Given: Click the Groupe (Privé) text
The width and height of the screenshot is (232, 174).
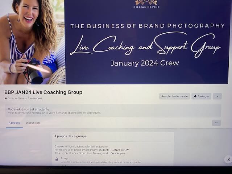Looking at the screenshot, I should [x=17, y=98].
